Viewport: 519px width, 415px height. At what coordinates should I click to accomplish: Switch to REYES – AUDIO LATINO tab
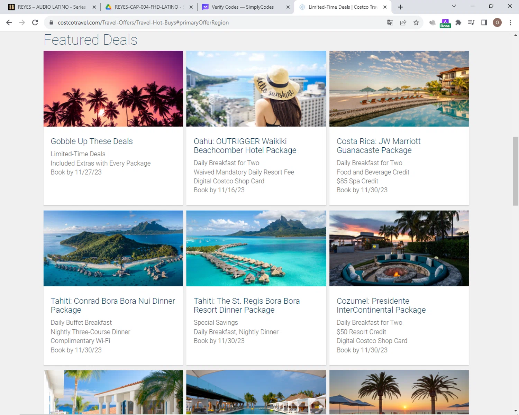coord(52,7)
